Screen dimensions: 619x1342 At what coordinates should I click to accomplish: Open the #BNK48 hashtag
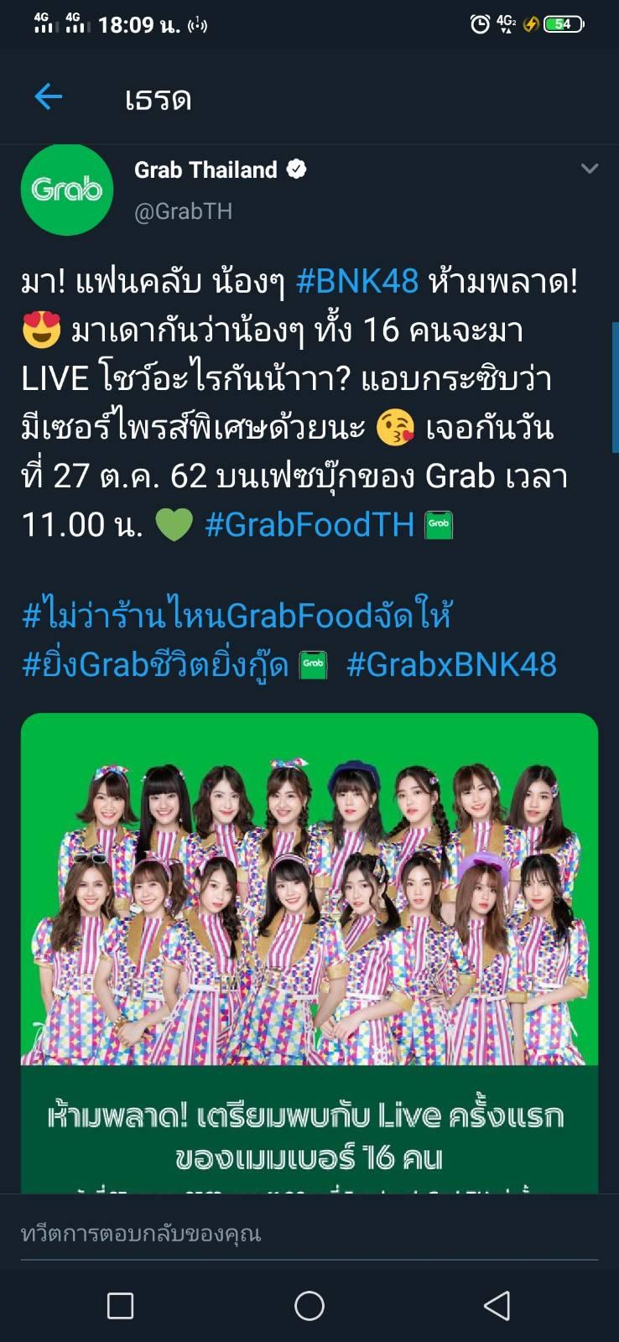pyautogui.click(x=357, y=281)
